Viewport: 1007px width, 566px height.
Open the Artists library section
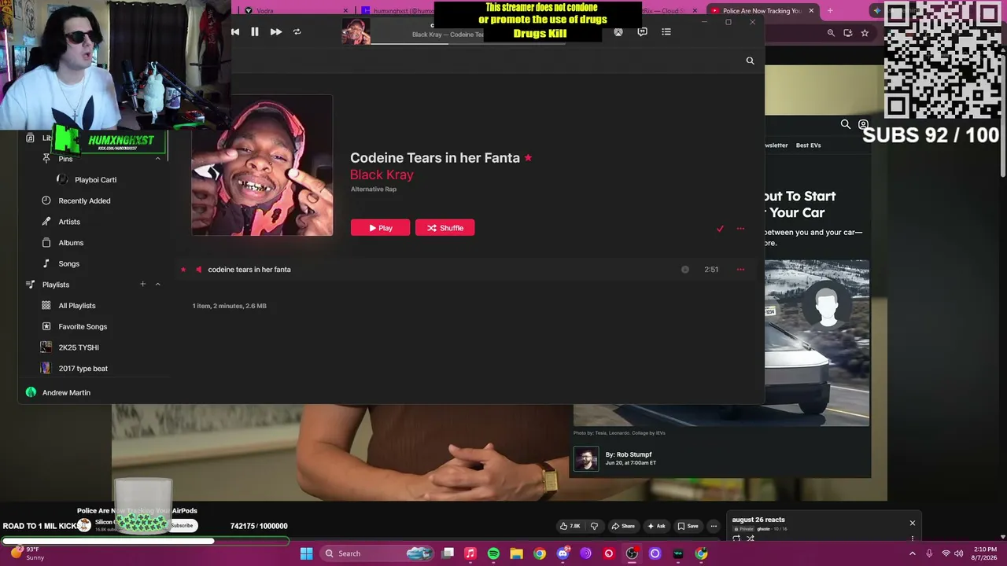coord(69,222)
